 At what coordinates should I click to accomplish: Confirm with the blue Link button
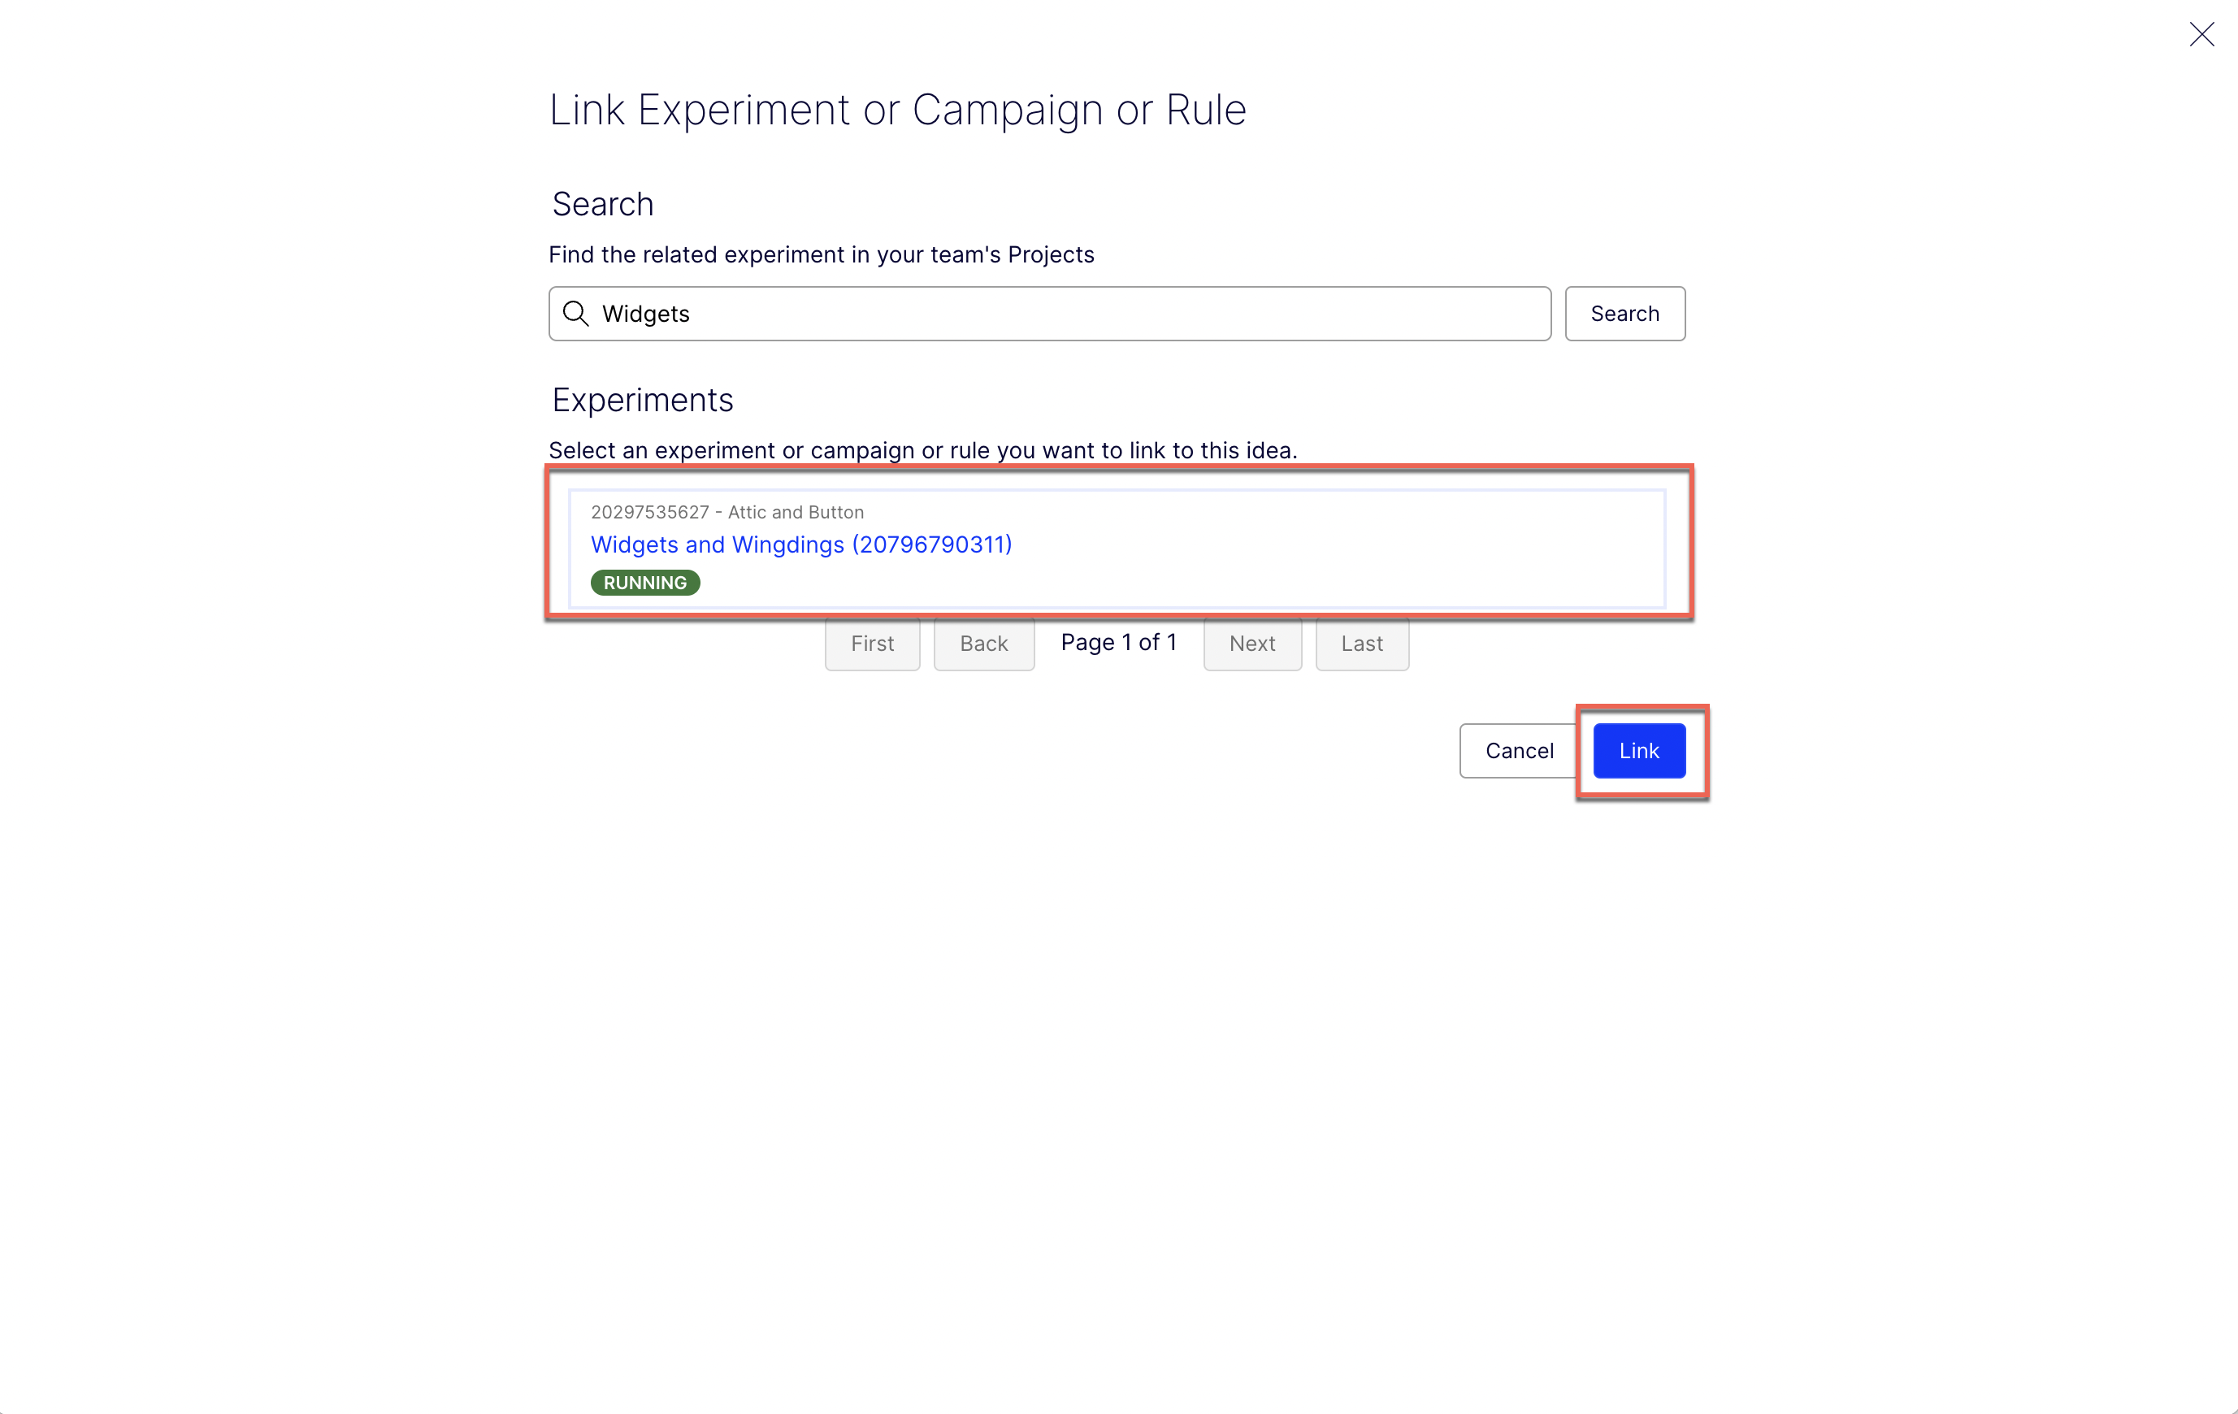click(x=1638, y=750)
